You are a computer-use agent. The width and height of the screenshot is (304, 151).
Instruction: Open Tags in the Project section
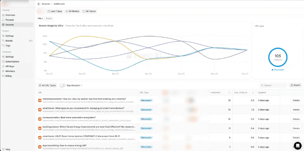point(8,45)
